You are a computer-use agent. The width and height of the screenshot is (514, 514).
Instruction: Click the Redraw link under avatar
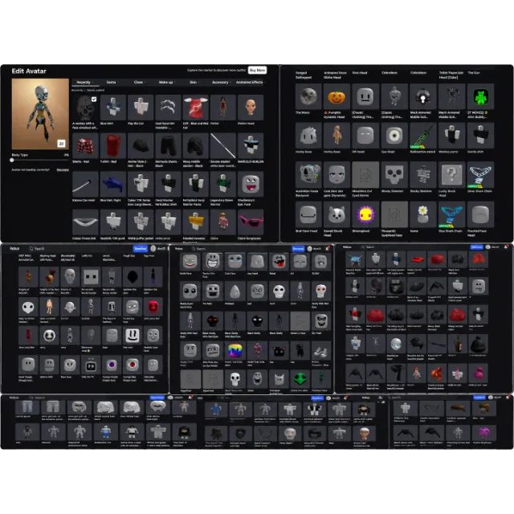63,169
